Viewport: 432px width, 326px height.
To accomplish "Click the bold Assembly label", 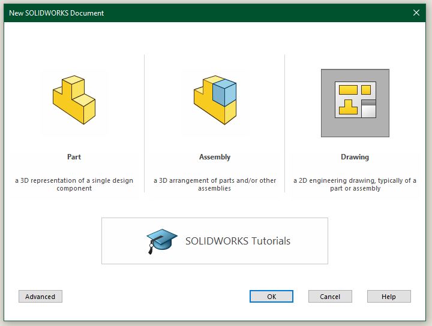I will point(215,157).
